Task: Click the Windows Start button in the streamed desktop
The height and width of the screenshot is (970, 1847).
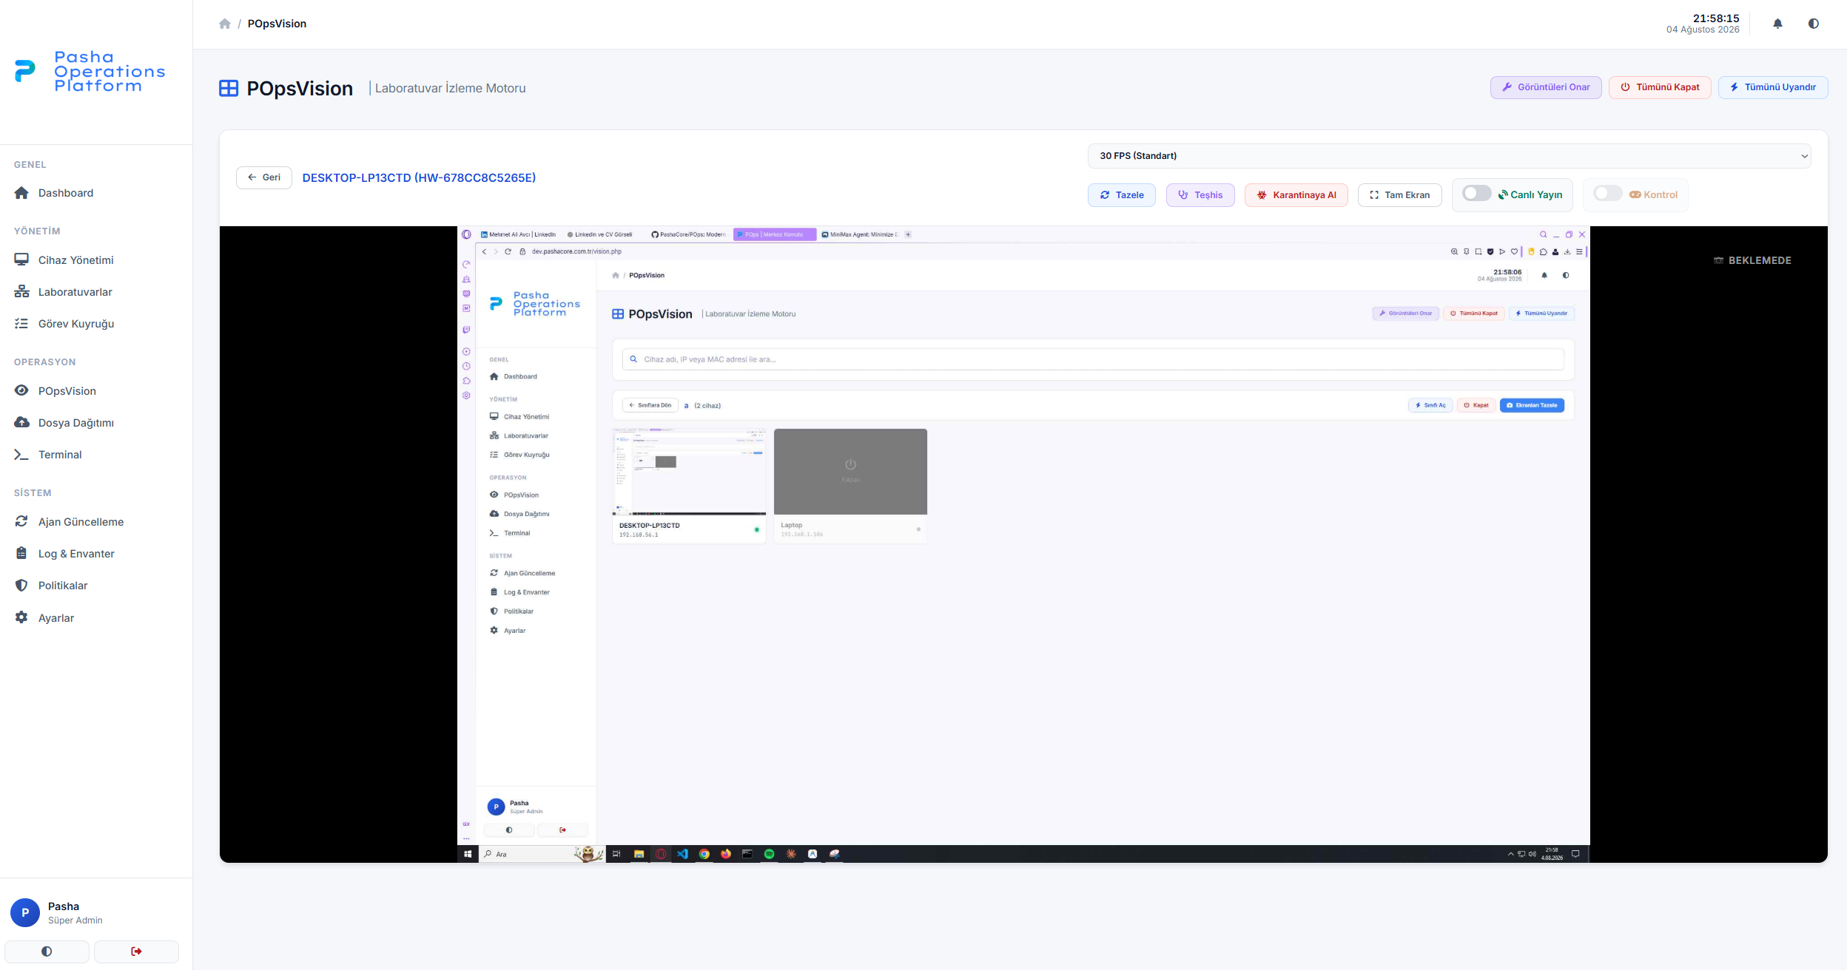Action: coord(468,854)
